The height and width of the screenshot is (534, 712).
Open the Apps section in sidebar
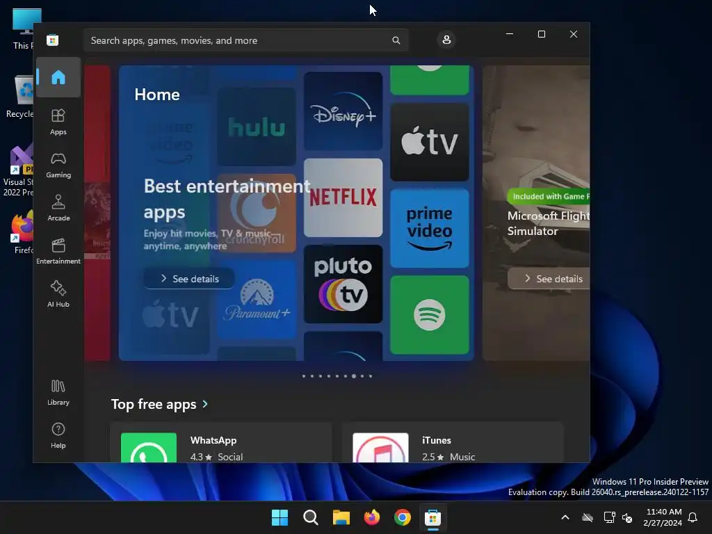(58, 122)
